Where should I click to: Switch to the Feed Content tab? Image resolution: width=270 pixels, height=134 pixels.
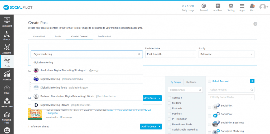tap(104, 37)
